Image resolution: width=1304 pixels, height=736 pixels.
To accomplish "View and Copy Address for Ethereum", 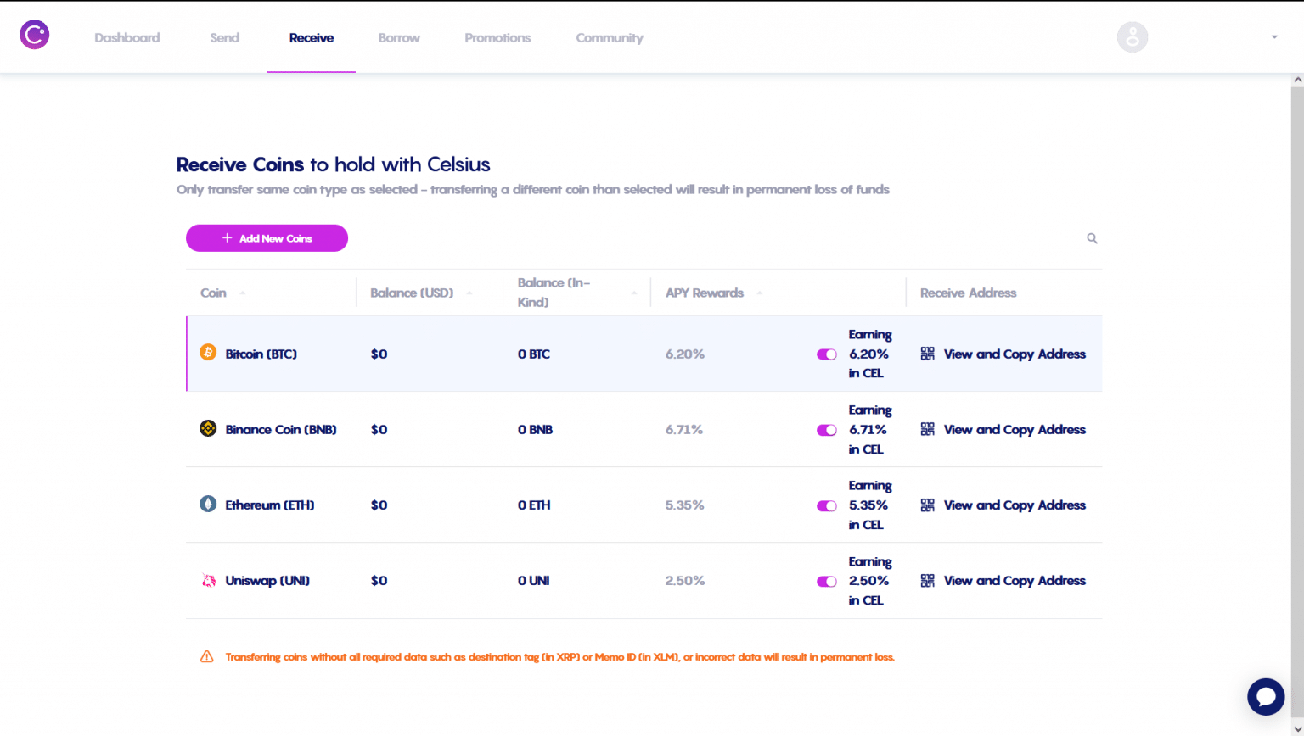I will click(1015, 505).
